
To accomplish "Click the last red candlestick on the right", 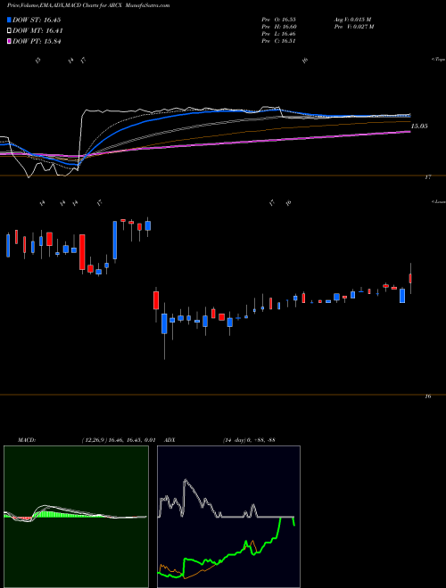I will (x=410, y=279).
